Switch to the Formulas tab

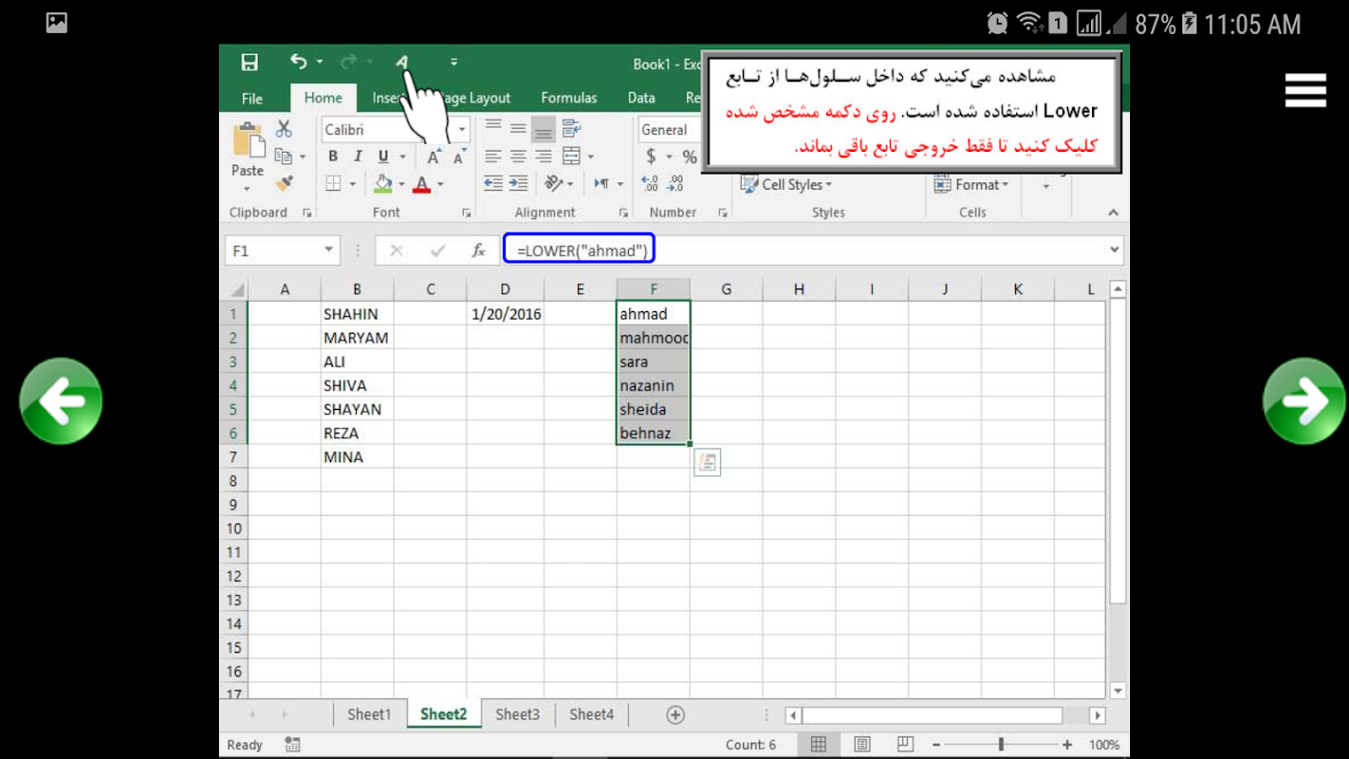point(569,98)
